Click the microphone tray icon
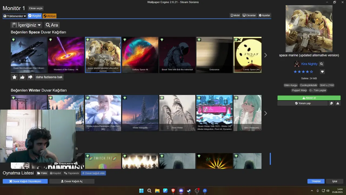The width and height of the screenshot is (346, 195). coord(318,191)
